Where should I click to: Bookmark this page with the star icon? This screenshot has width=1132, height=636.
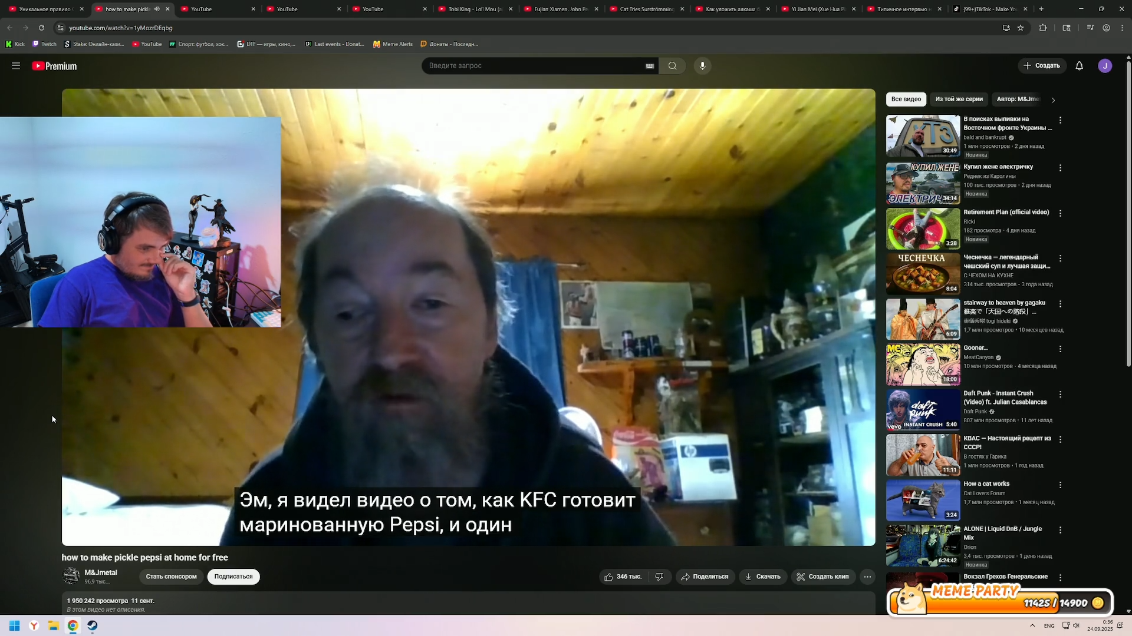1021,28
